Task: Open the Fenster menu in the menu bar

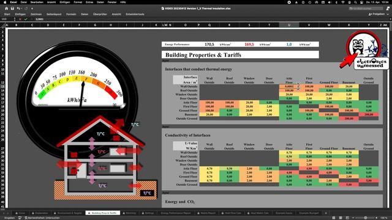Action: point(112,2)
